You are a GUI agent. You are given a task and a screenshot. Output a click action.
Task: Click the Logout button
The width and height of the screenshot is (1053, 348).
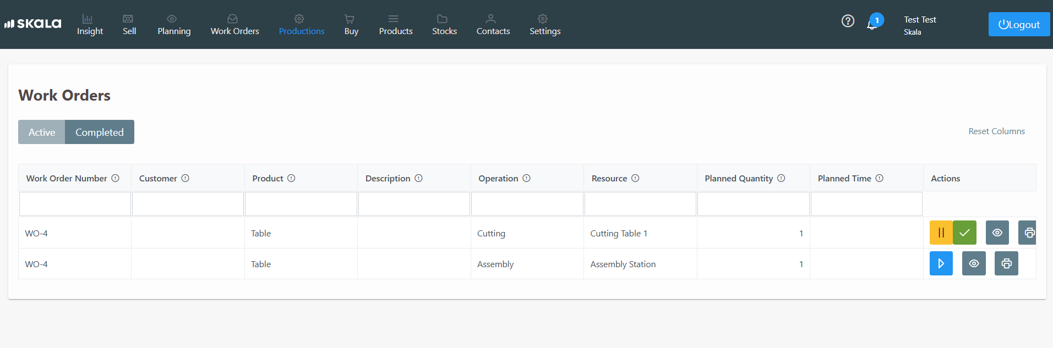click(1018, 24)
